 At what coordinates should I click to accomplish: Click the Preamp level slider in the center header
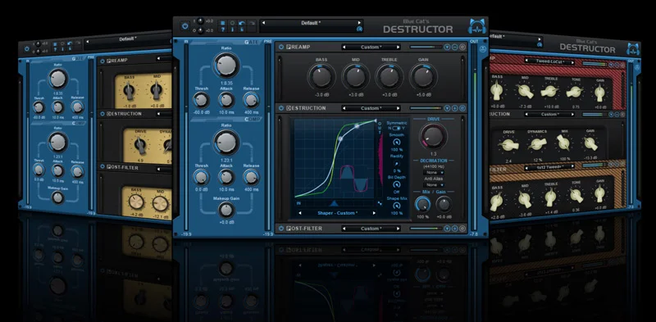(425, 47)
